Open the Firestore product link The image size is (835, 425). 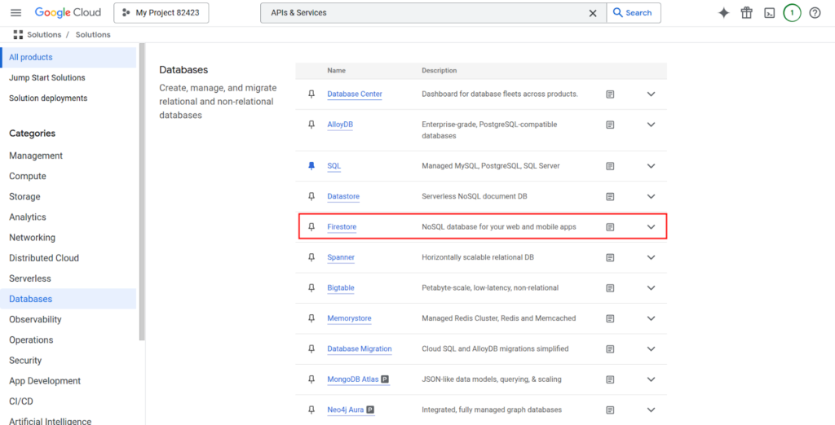342,227
